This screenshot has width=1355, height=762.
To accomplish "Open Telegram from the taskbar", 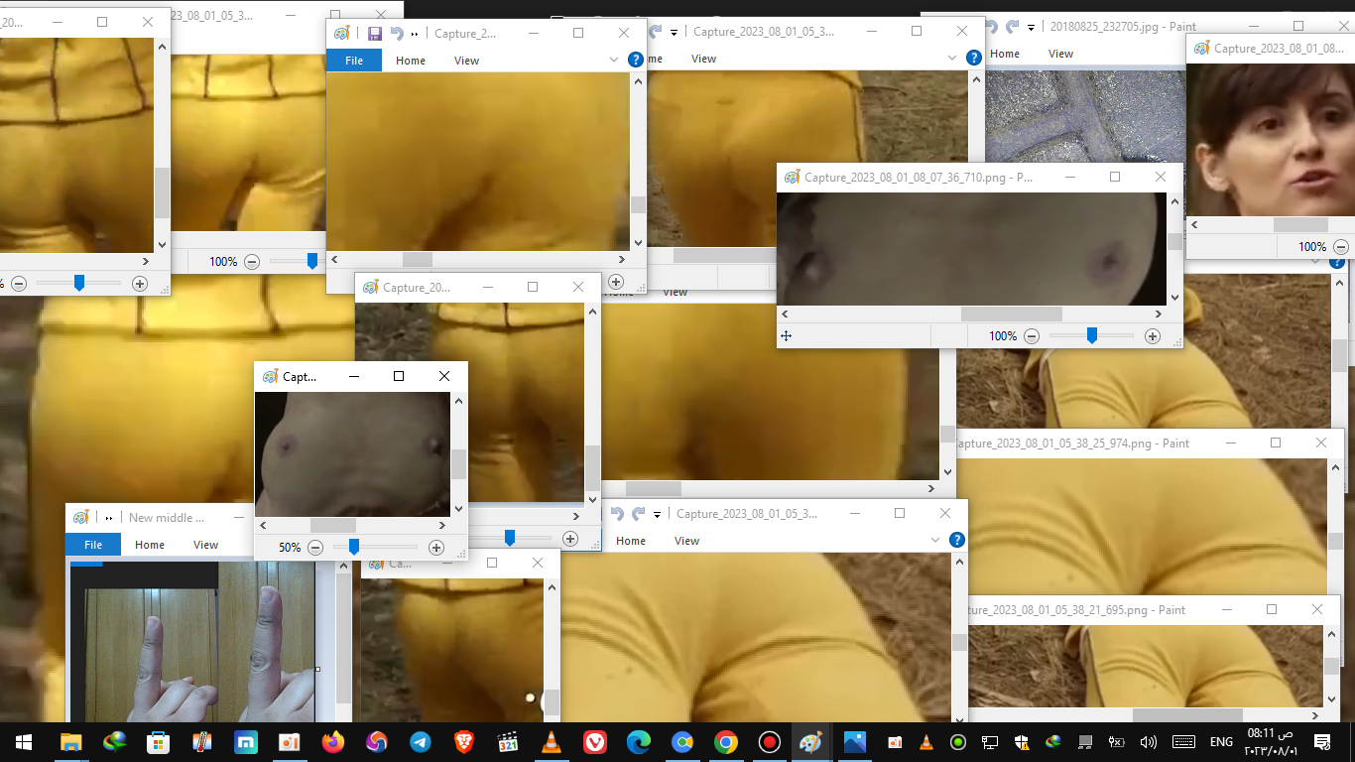I will (x=420, y=742).
